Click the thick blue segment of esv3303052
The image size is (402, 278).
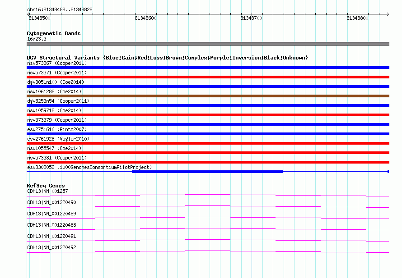tap(207, 172)
